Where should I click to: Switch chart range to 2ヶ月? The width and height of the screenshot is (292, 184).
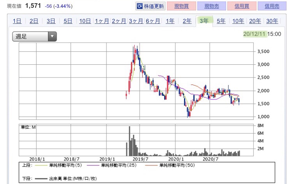[x=119, y=21]
